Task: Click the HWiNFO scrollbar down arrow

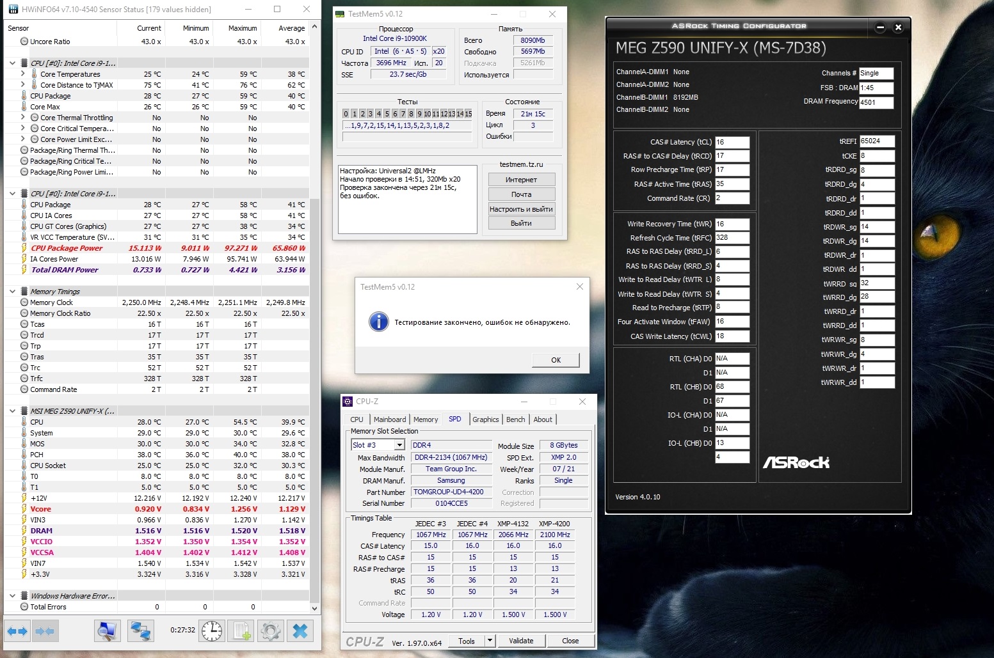Action: (x=314, y=607)
